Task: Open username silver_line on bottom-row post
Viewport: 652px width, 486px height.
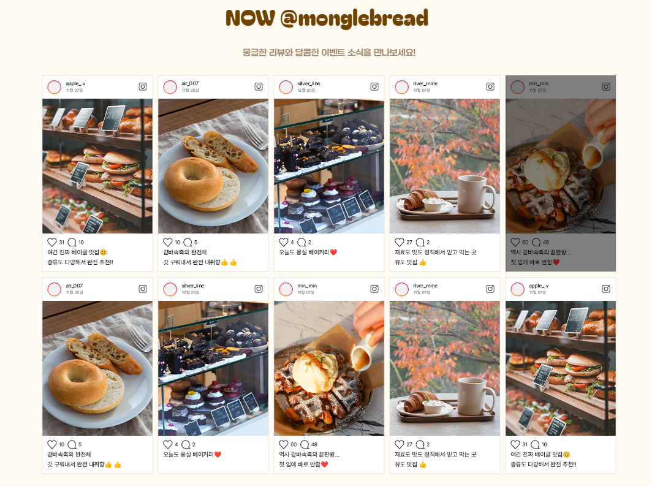Action: [x=193, y=286]
